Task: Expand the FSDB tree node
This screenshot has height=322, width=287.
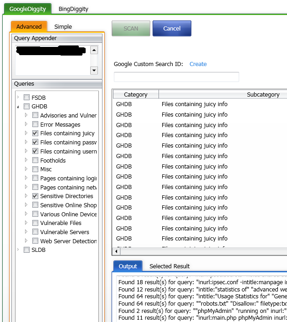Action: (x=18, y=97)
